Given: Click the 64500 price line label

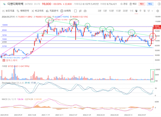Looking at the screenshot, I should (x=4, y=42).
